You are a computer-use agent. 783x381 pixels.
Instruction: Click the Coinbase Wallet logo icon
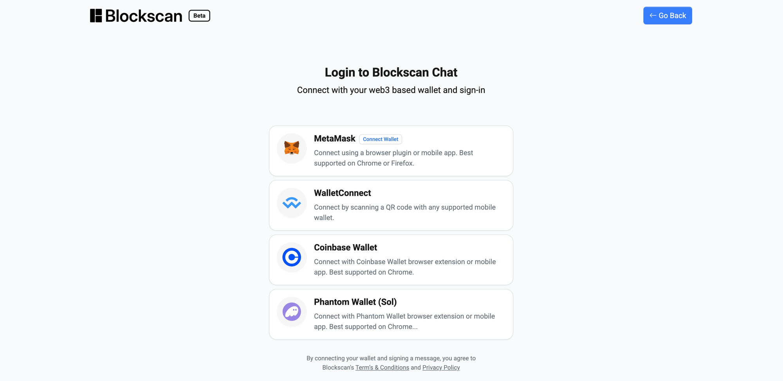pyautogui.click(x=292, y=257)
